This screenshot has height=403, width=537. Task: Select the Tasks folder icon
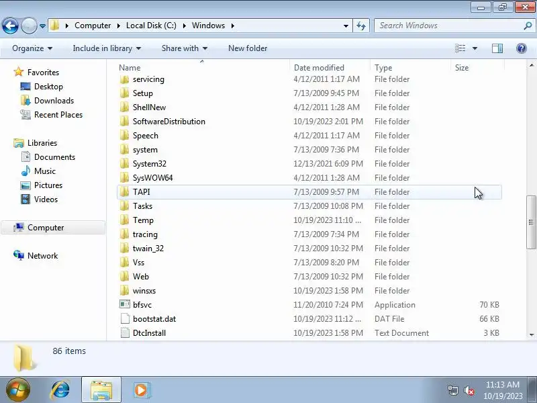125,206
